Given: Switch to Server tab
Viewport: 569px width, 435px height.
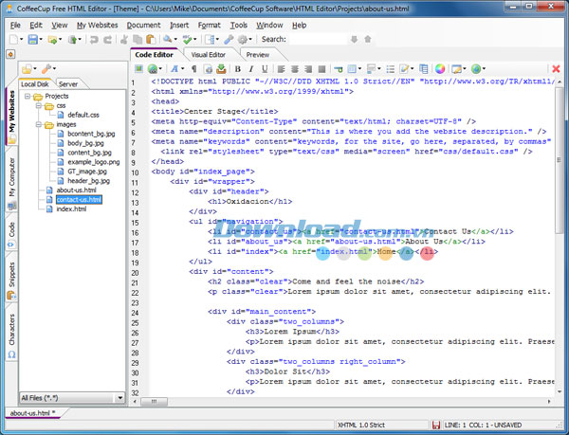Looking at the screenshot, I should click(x=68, y=84).
